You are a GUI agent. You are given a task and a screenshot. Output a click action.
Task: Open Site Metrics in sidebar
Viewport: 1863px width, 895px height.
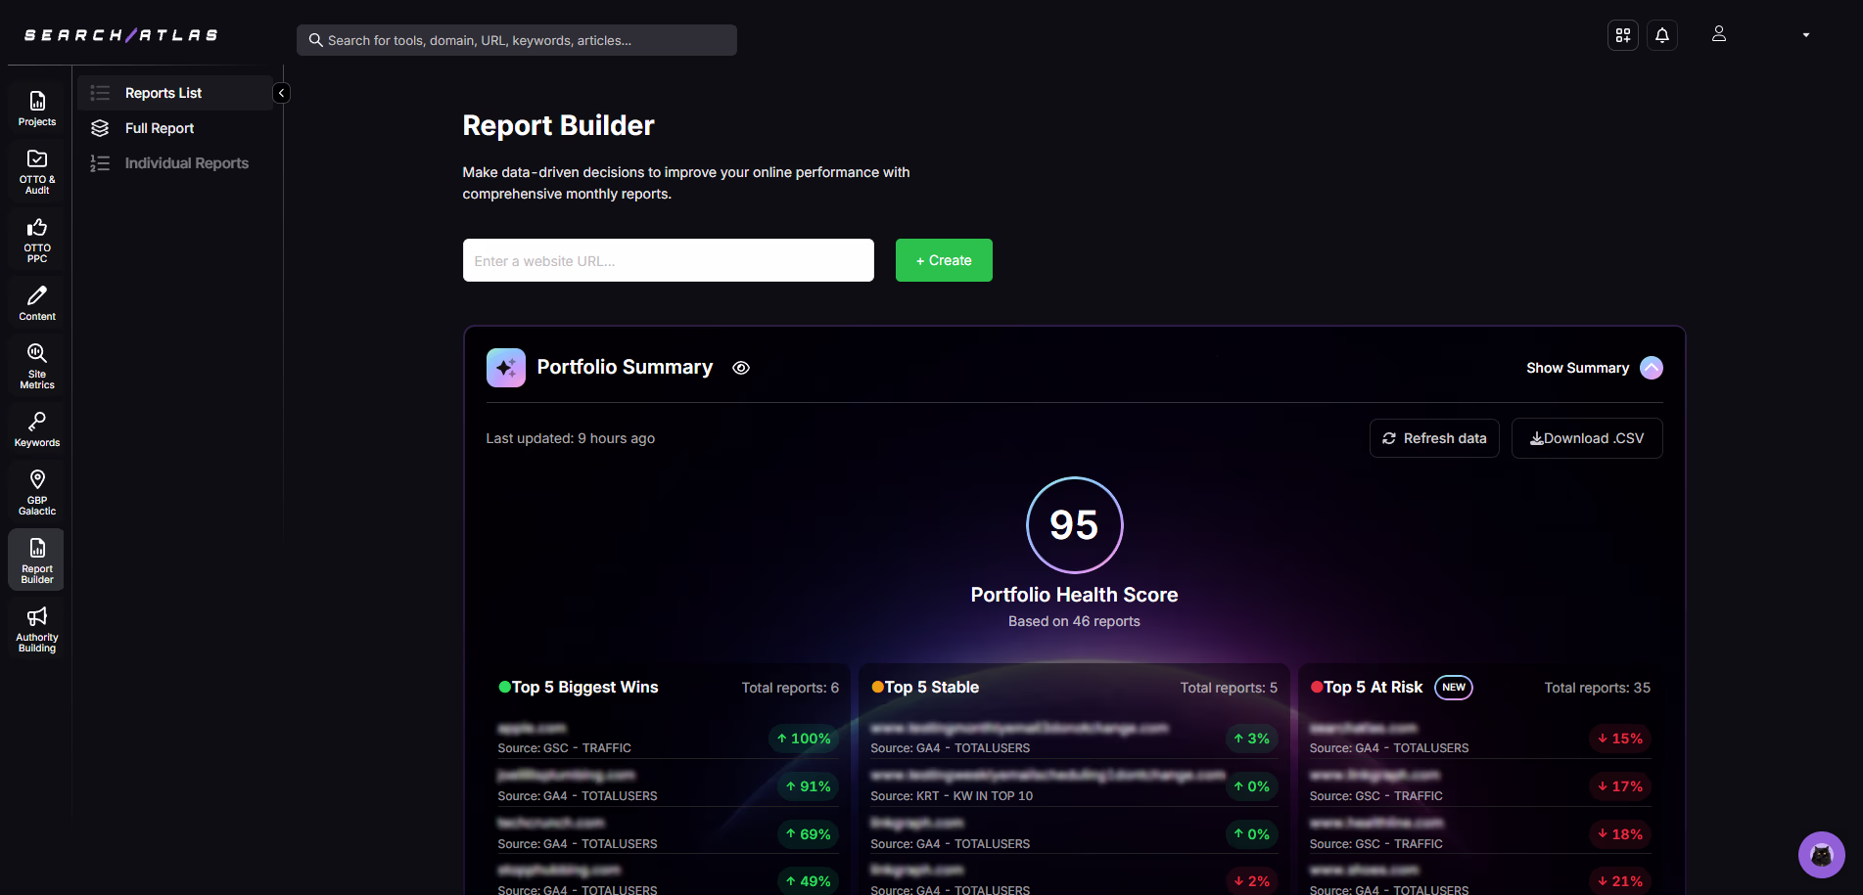(37, 366)
